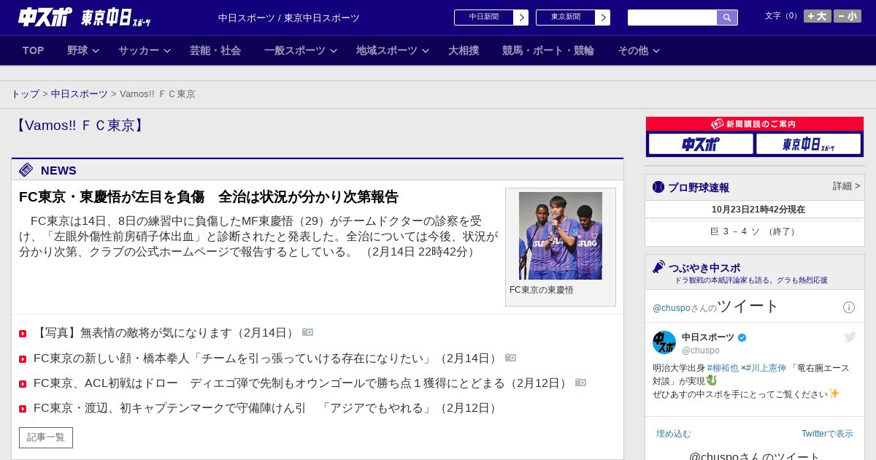Click the camera icon beside 無表情の敵将 article

tap(308, 332)
